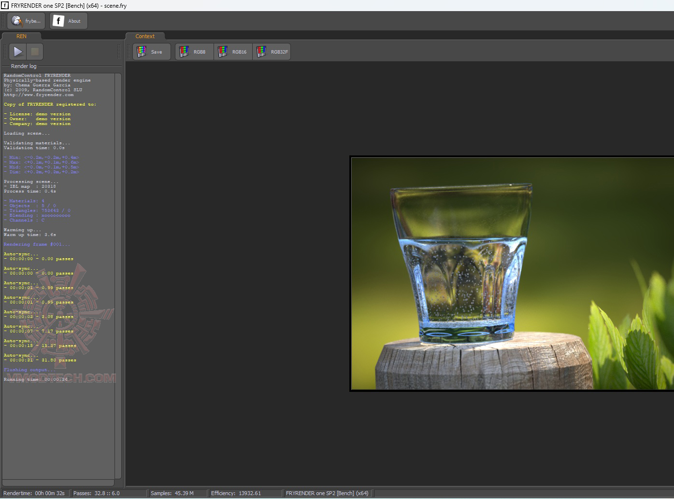
Task: Switch to the REN tab
Action: [21, 36]
